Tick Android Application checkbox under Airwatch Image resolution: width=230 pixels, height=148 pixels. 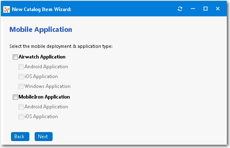[x=21, y=67]
